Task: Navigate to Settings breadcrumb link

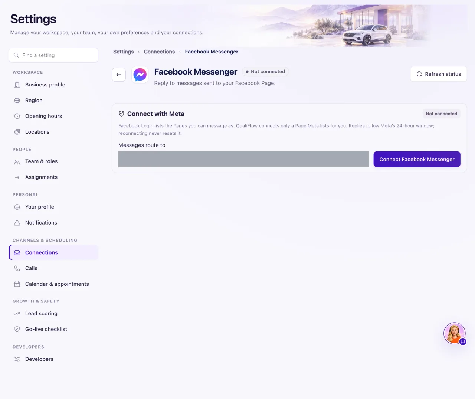Action: [x=124, y=52]
